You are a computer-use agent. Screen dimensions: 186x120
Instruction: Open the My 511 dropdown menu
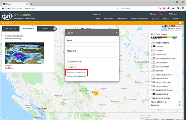155,19
